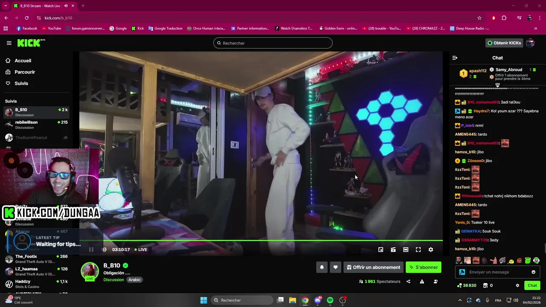This screenshot has width=546, height=307.
Task: Open the clip creation icon
Action: [x=393, y=249]
